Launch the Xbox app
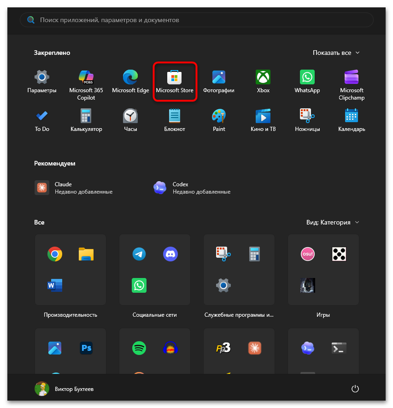This screenshot has height=408, width=393. coord(263,82)
